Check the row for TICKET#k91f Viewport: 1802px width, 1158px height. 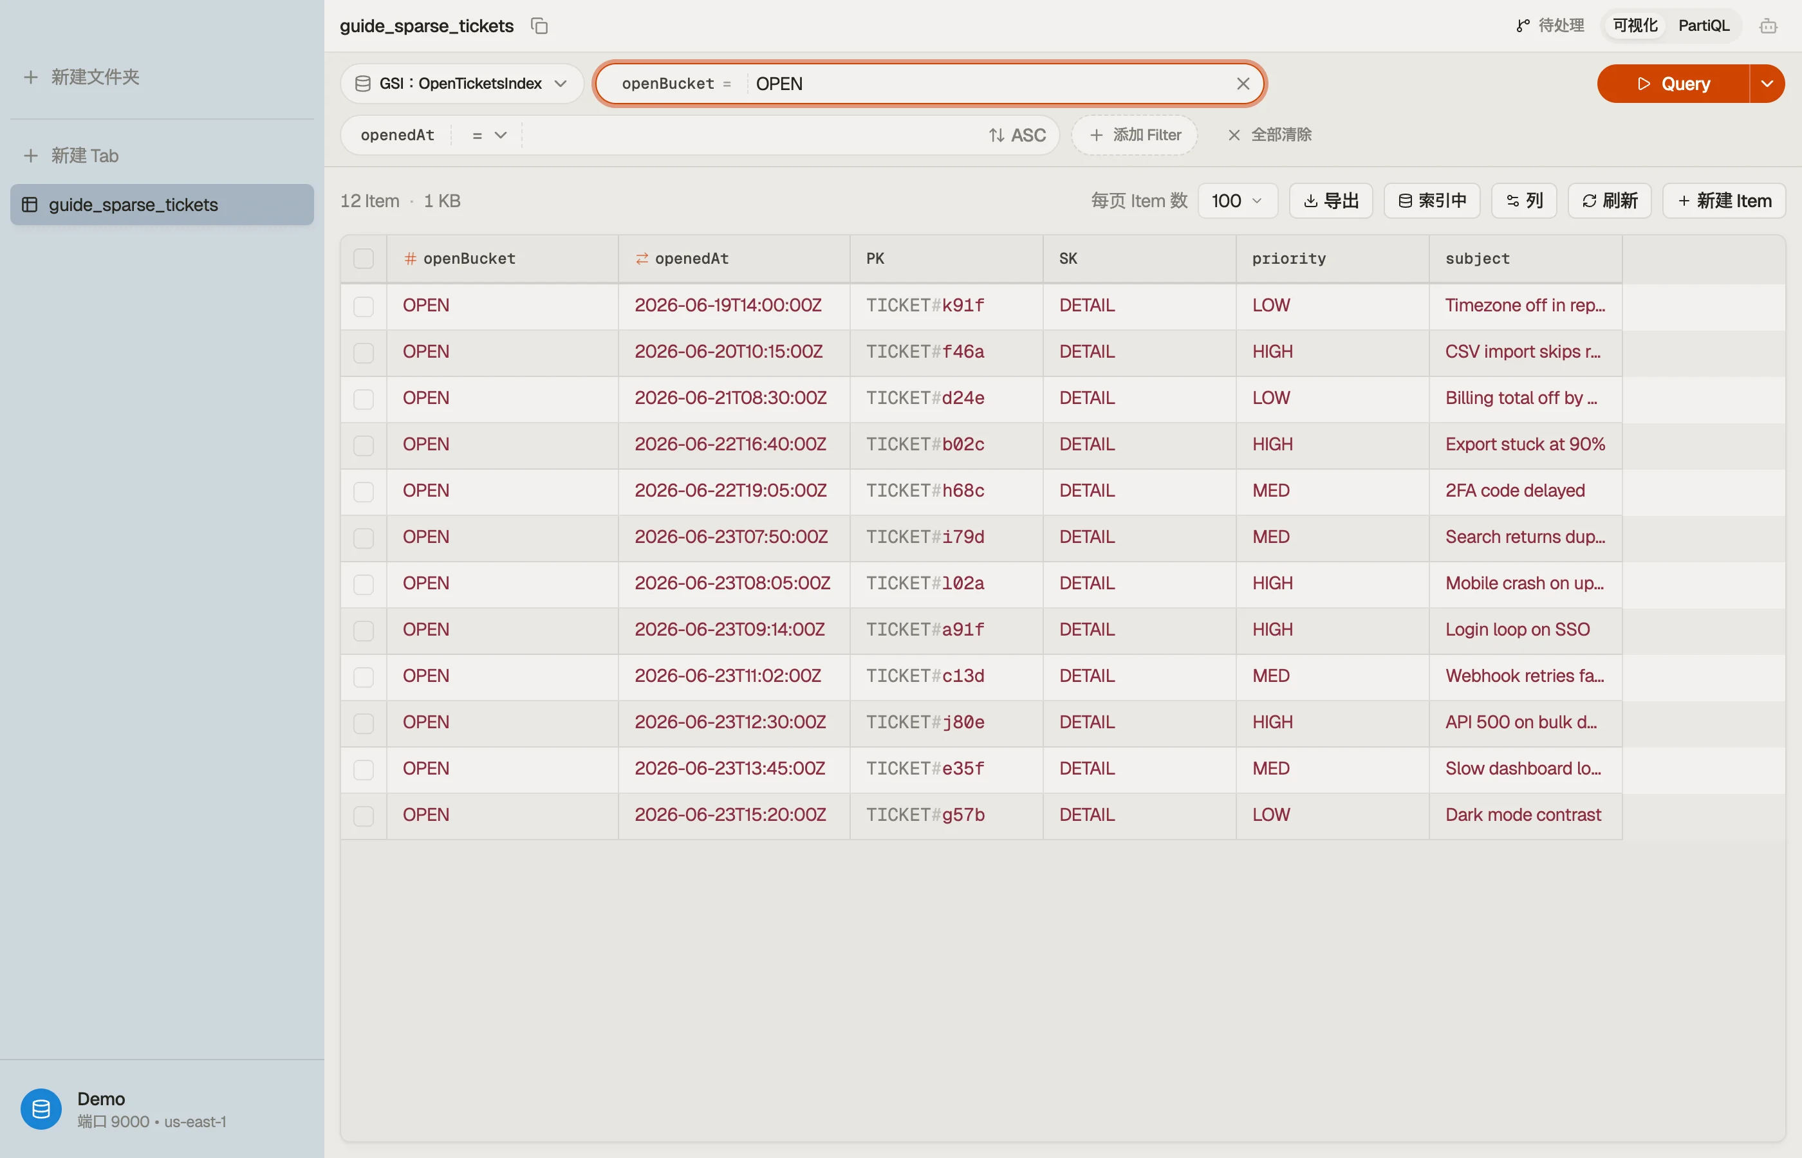click(363, 306)
